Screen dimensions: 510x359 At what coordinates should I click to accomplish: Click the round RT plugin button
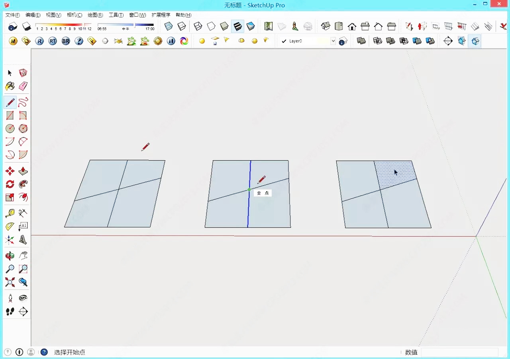53,41
